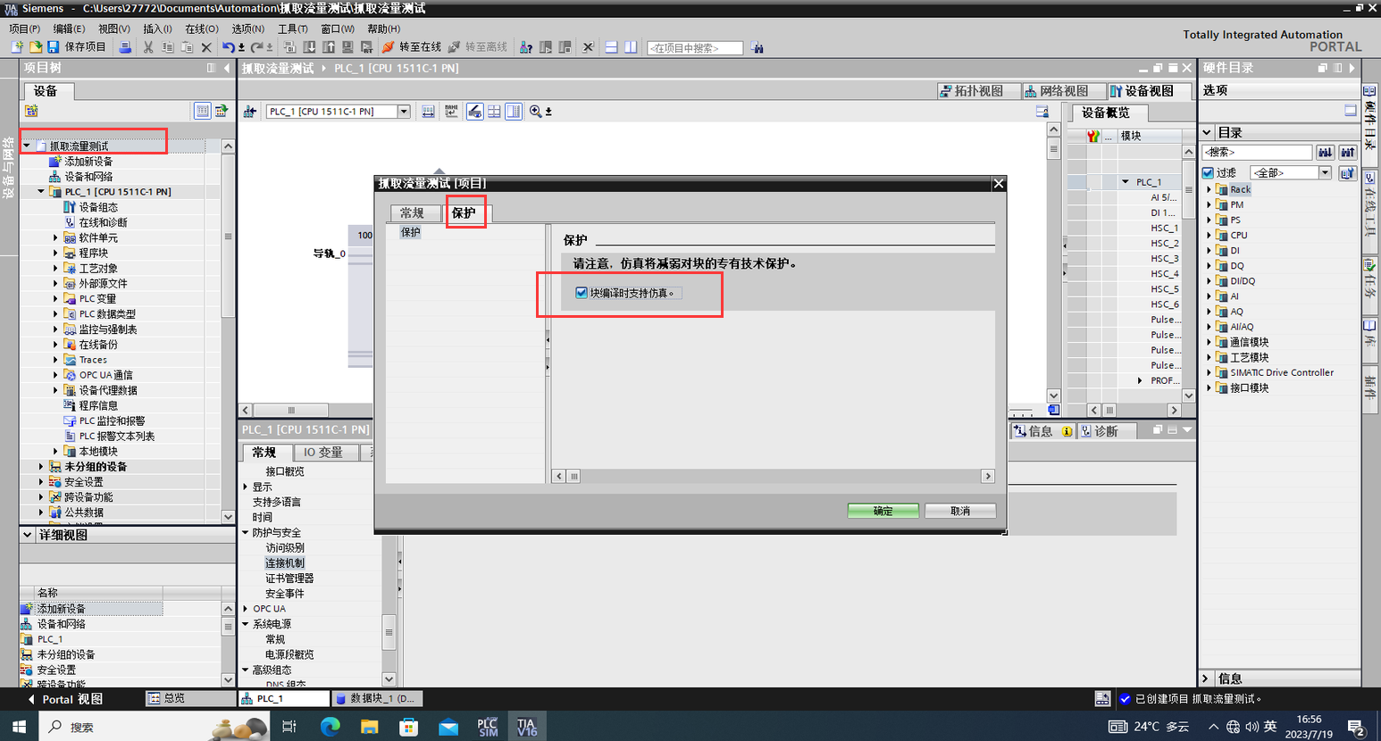This screenshot has height=741, width=1381.
Task: Click the split editor vertically icon
Action: 631,46
